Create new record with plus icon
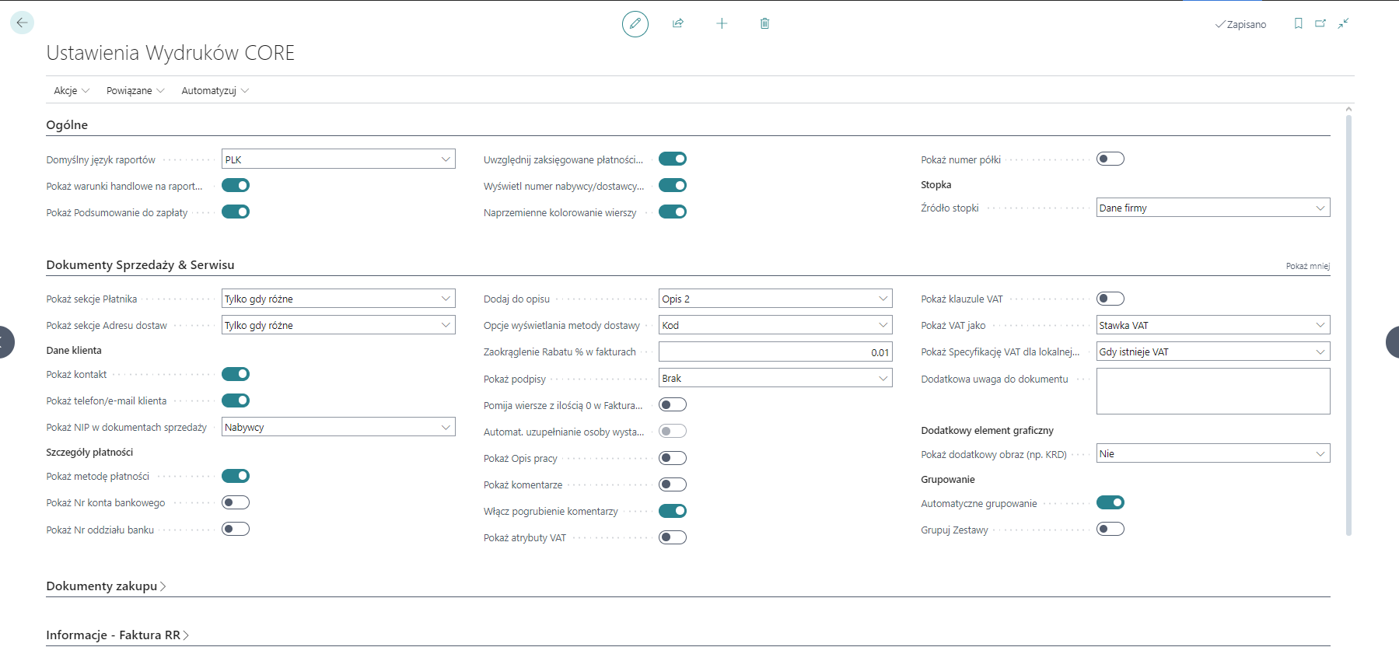Viewport: 1399px width, 668px height. 722,23
